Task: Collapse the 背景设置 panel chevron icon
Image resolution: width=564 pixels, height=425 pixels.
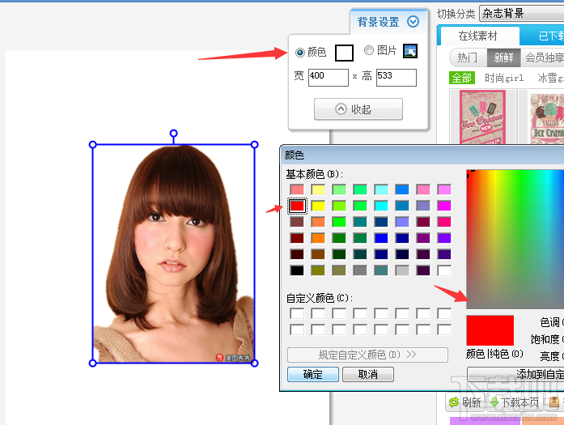Action: [413, 22]
